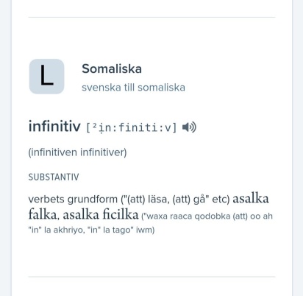The height and width of the screenshot is (296, 303).
Task: Click the 'svenska till somaliska' subtitle
Action: pyautogui.click(x=133, y=88)
